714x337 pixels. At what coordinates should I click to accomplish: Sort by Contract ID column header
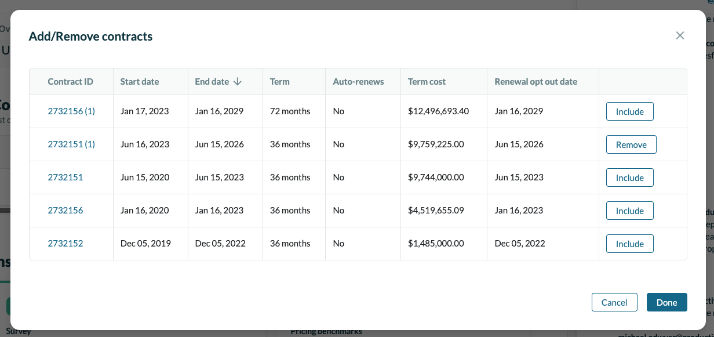click(x=70, y=82)
